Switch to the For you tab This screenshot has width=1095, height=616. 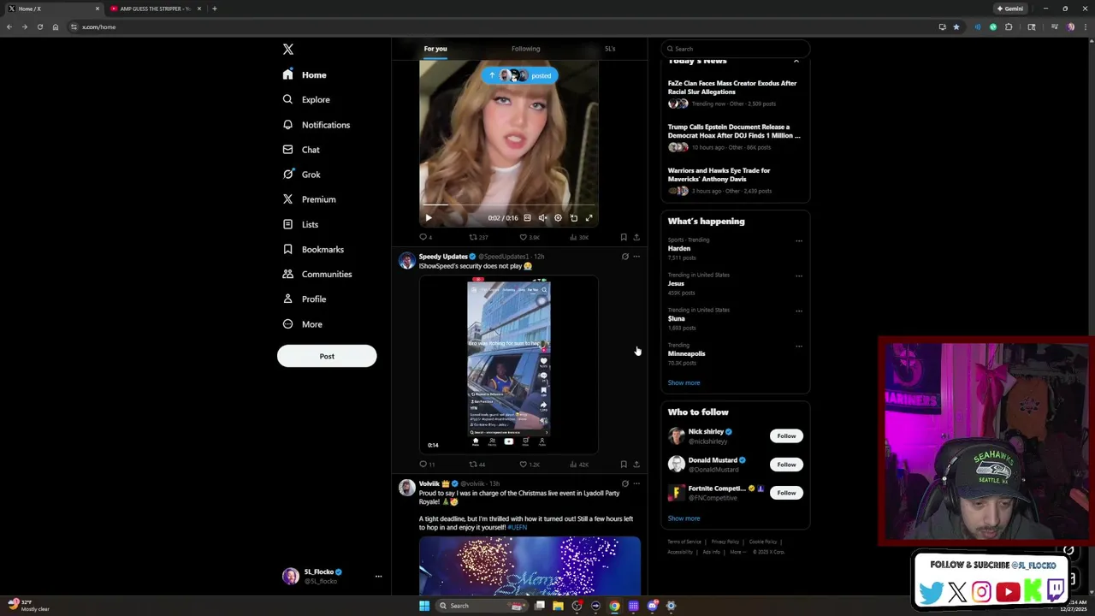(x=435, y=49)
